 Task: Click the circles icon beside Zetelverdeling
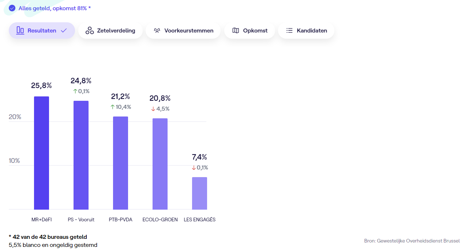point(90,31)
